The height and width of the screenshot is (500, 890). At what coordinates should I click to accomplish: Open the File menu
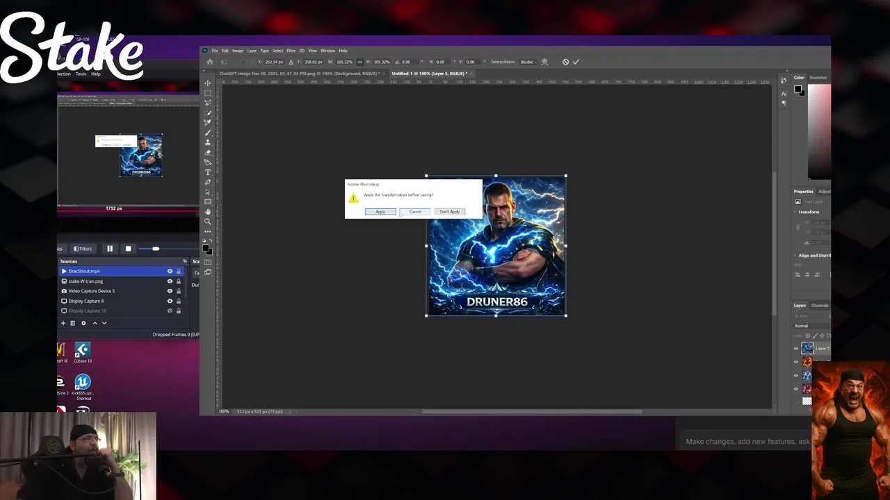click(215, 51)
